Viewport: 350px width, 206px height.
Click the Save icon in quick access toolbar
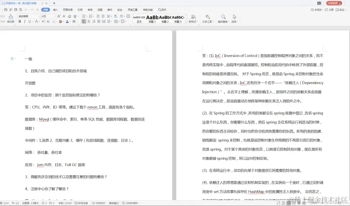pos(6,10)
